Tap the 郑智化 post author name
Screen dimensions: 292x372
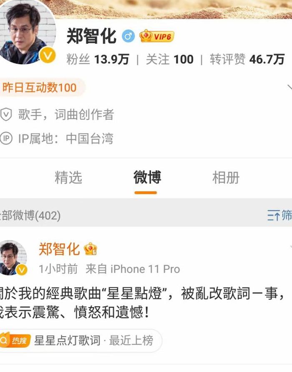coord(59,249)
